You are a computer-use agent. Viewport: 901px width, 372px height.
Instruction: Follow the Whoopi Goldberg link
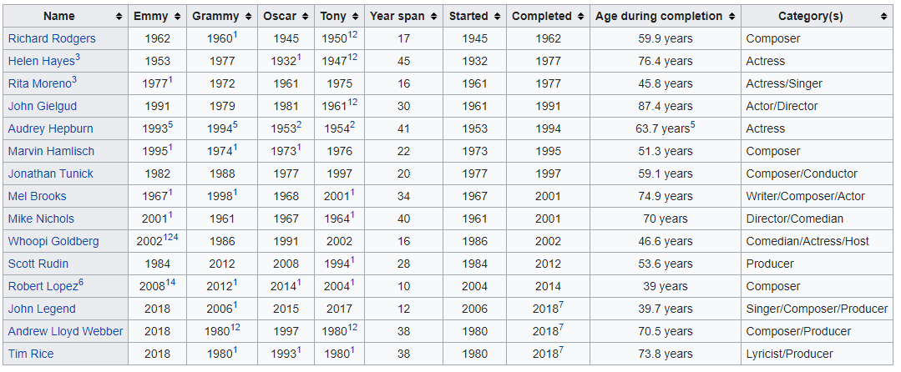pyautogui.click(x=53, y=241)
